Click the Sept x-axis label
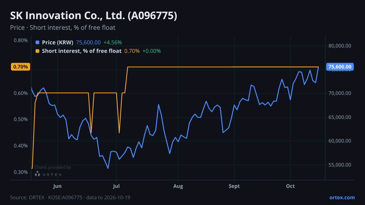The image size is (365, 205). (x=234, y=186)
